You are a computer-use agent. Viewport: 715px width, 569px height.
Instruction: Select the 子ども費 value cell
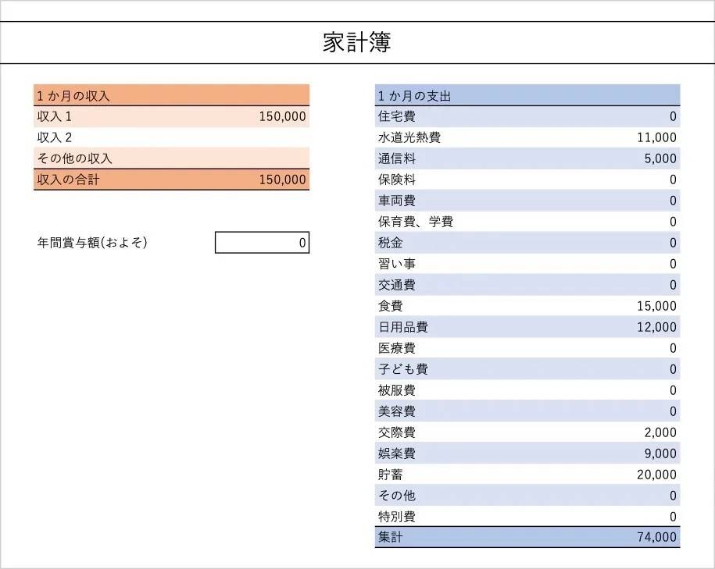673,369
